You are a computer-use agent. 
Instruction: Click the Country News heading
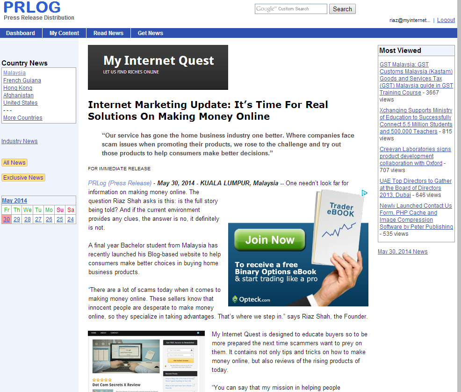(24, 63)
